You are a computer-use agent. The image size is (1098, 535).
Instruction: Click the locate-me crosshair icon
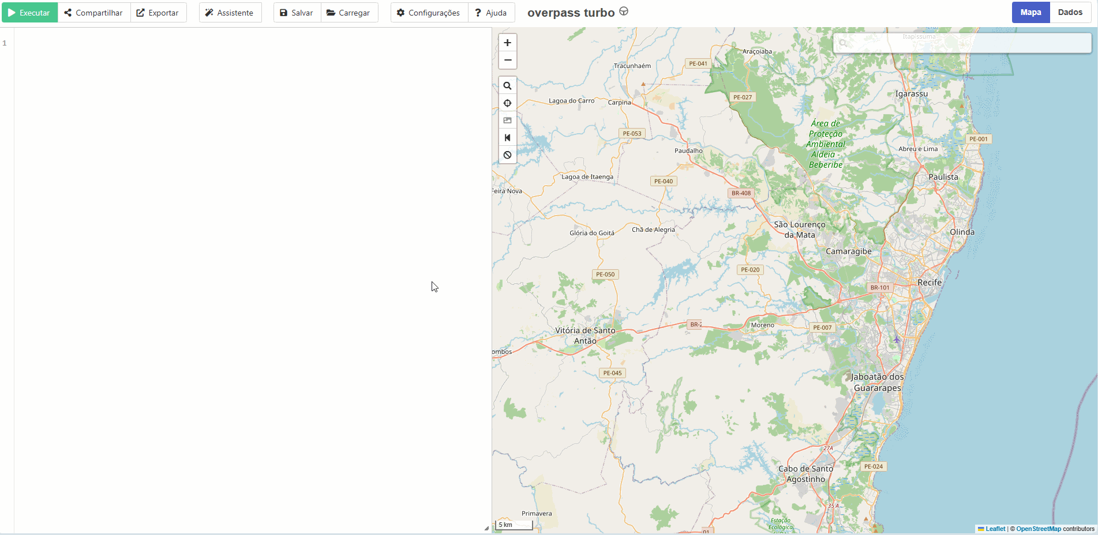[x=507, y=103]
